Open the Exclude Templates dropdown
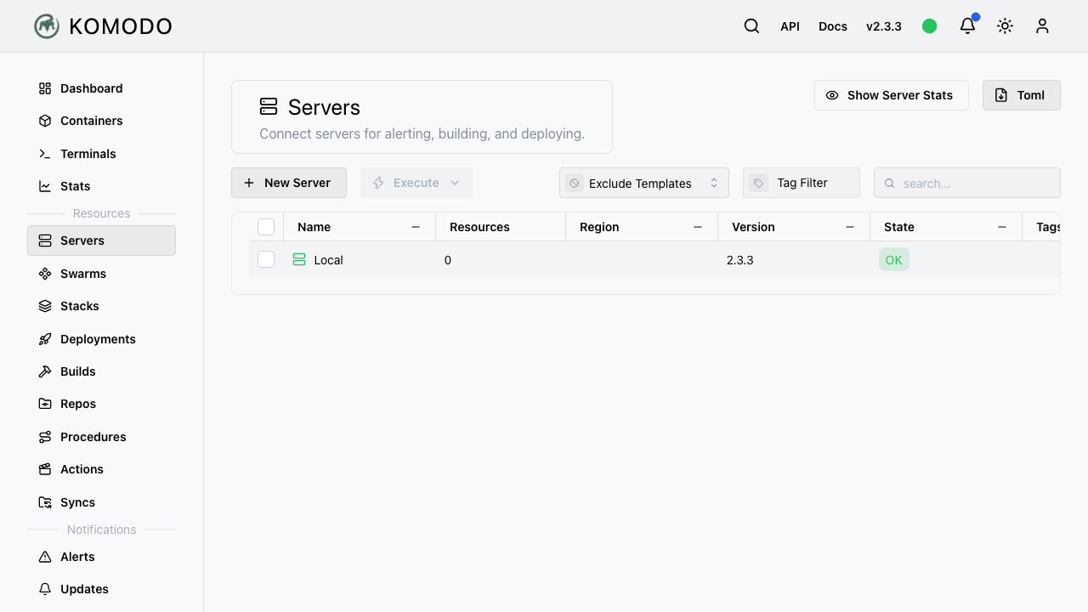 coord(644,183)
